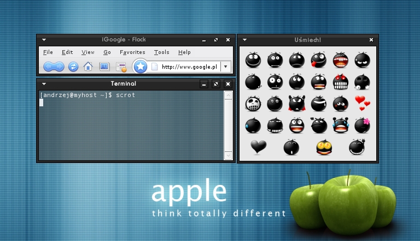Select the tongue-out smiley
The image size is (420, 241).
(318, 60)
